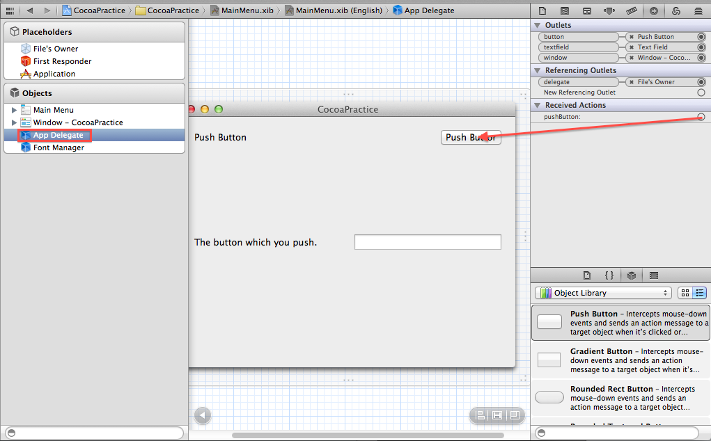
Task: Show the Size inspector ruler tab
Action: (x=631, y=11)
